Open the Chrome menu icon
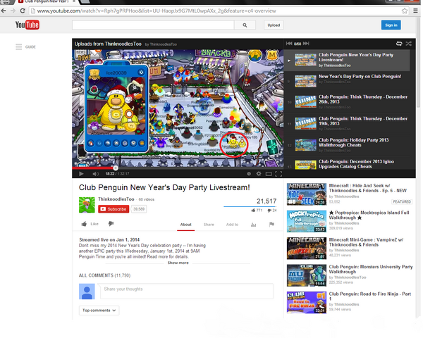423x338 pixels. 416,11
